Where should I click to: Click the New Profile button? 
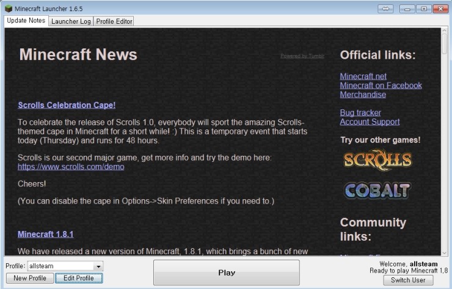(29, 279)
